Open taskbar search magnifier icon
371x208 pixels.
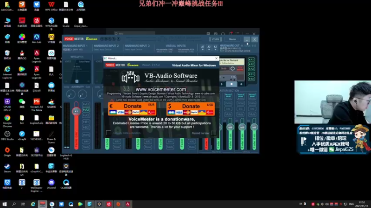[14, 204]
